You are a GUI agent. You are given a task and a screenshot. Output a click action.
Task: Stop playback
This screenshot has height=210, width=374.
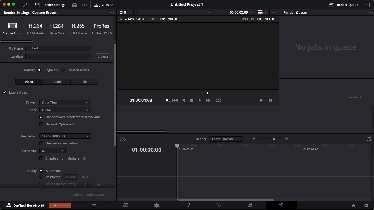point(192,100)
